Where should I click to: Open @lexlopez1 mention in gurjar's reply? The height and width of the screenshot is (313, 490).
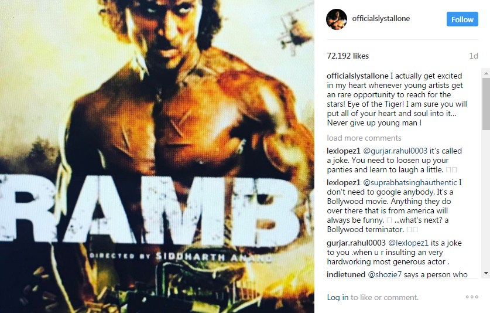409,243
